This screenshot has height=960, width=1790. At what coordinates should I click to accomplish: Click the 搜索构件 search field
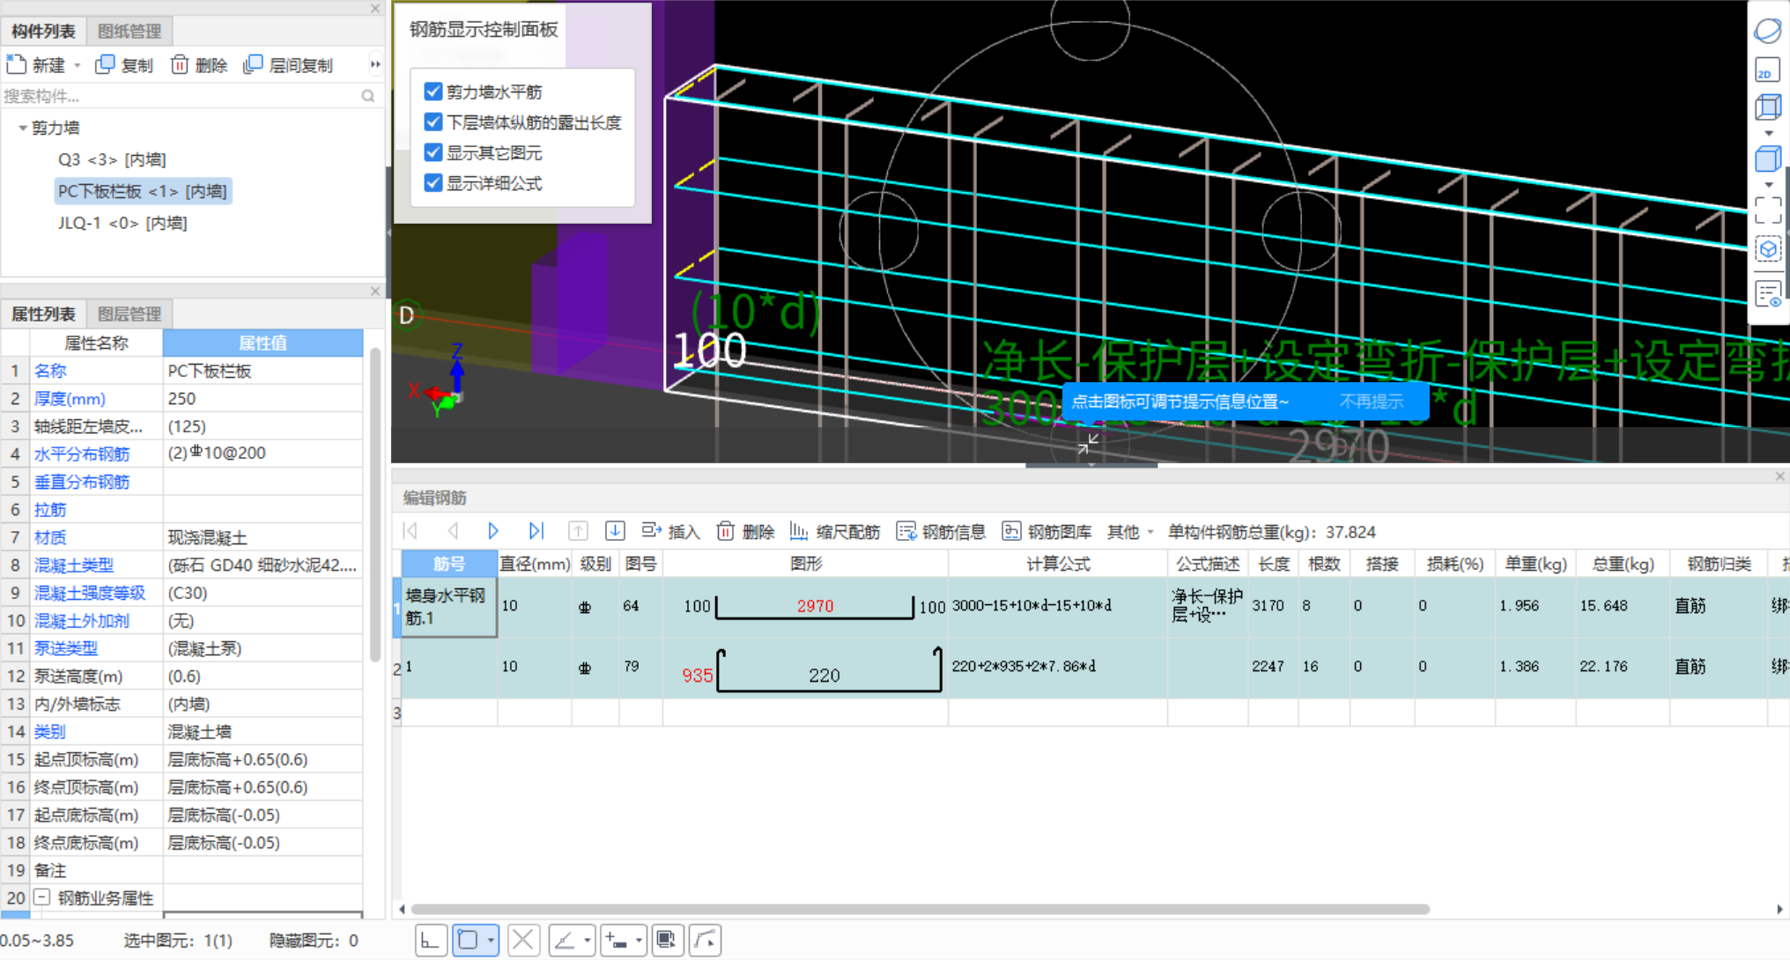tap(181, 96)
